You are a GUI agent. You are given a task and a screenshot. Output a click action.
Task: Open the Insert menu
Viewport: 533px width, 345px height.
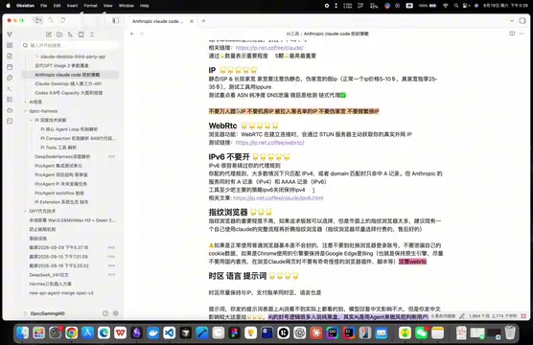click(72, 6)
